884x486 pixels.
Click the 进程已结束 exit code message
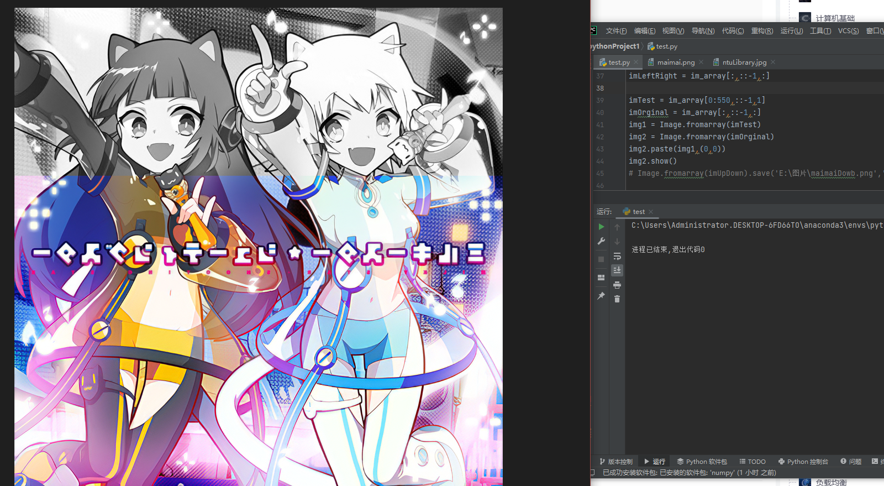[668, 249]
